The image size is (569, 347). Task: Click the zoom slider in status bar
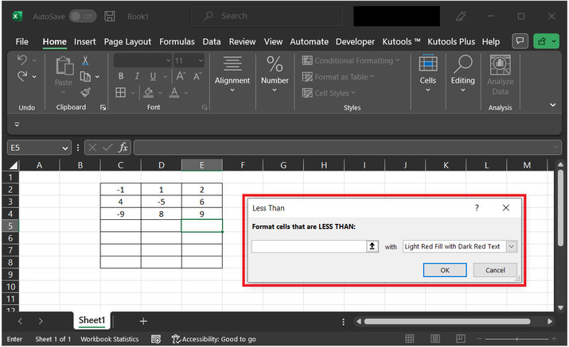(516, 339)
